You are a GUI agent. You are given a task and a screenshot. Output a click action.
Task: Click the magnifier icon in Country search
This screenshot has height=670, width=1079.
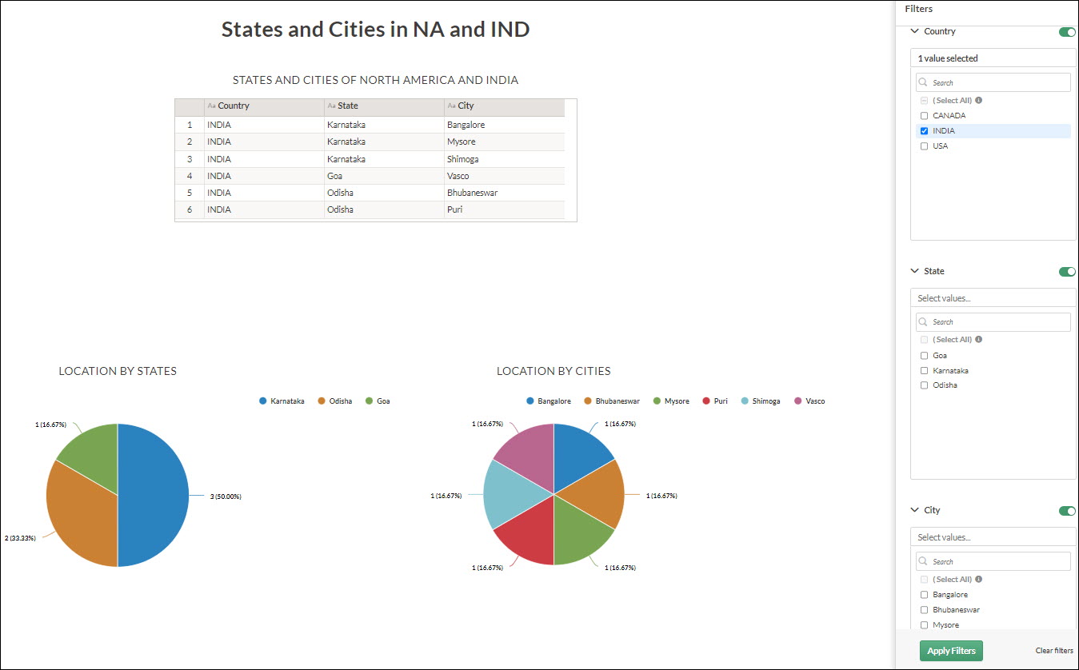click(923, 82)
